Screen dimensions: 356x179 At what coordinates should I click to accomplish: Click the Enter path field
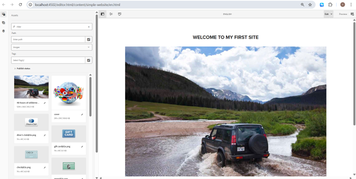[48, 39]
